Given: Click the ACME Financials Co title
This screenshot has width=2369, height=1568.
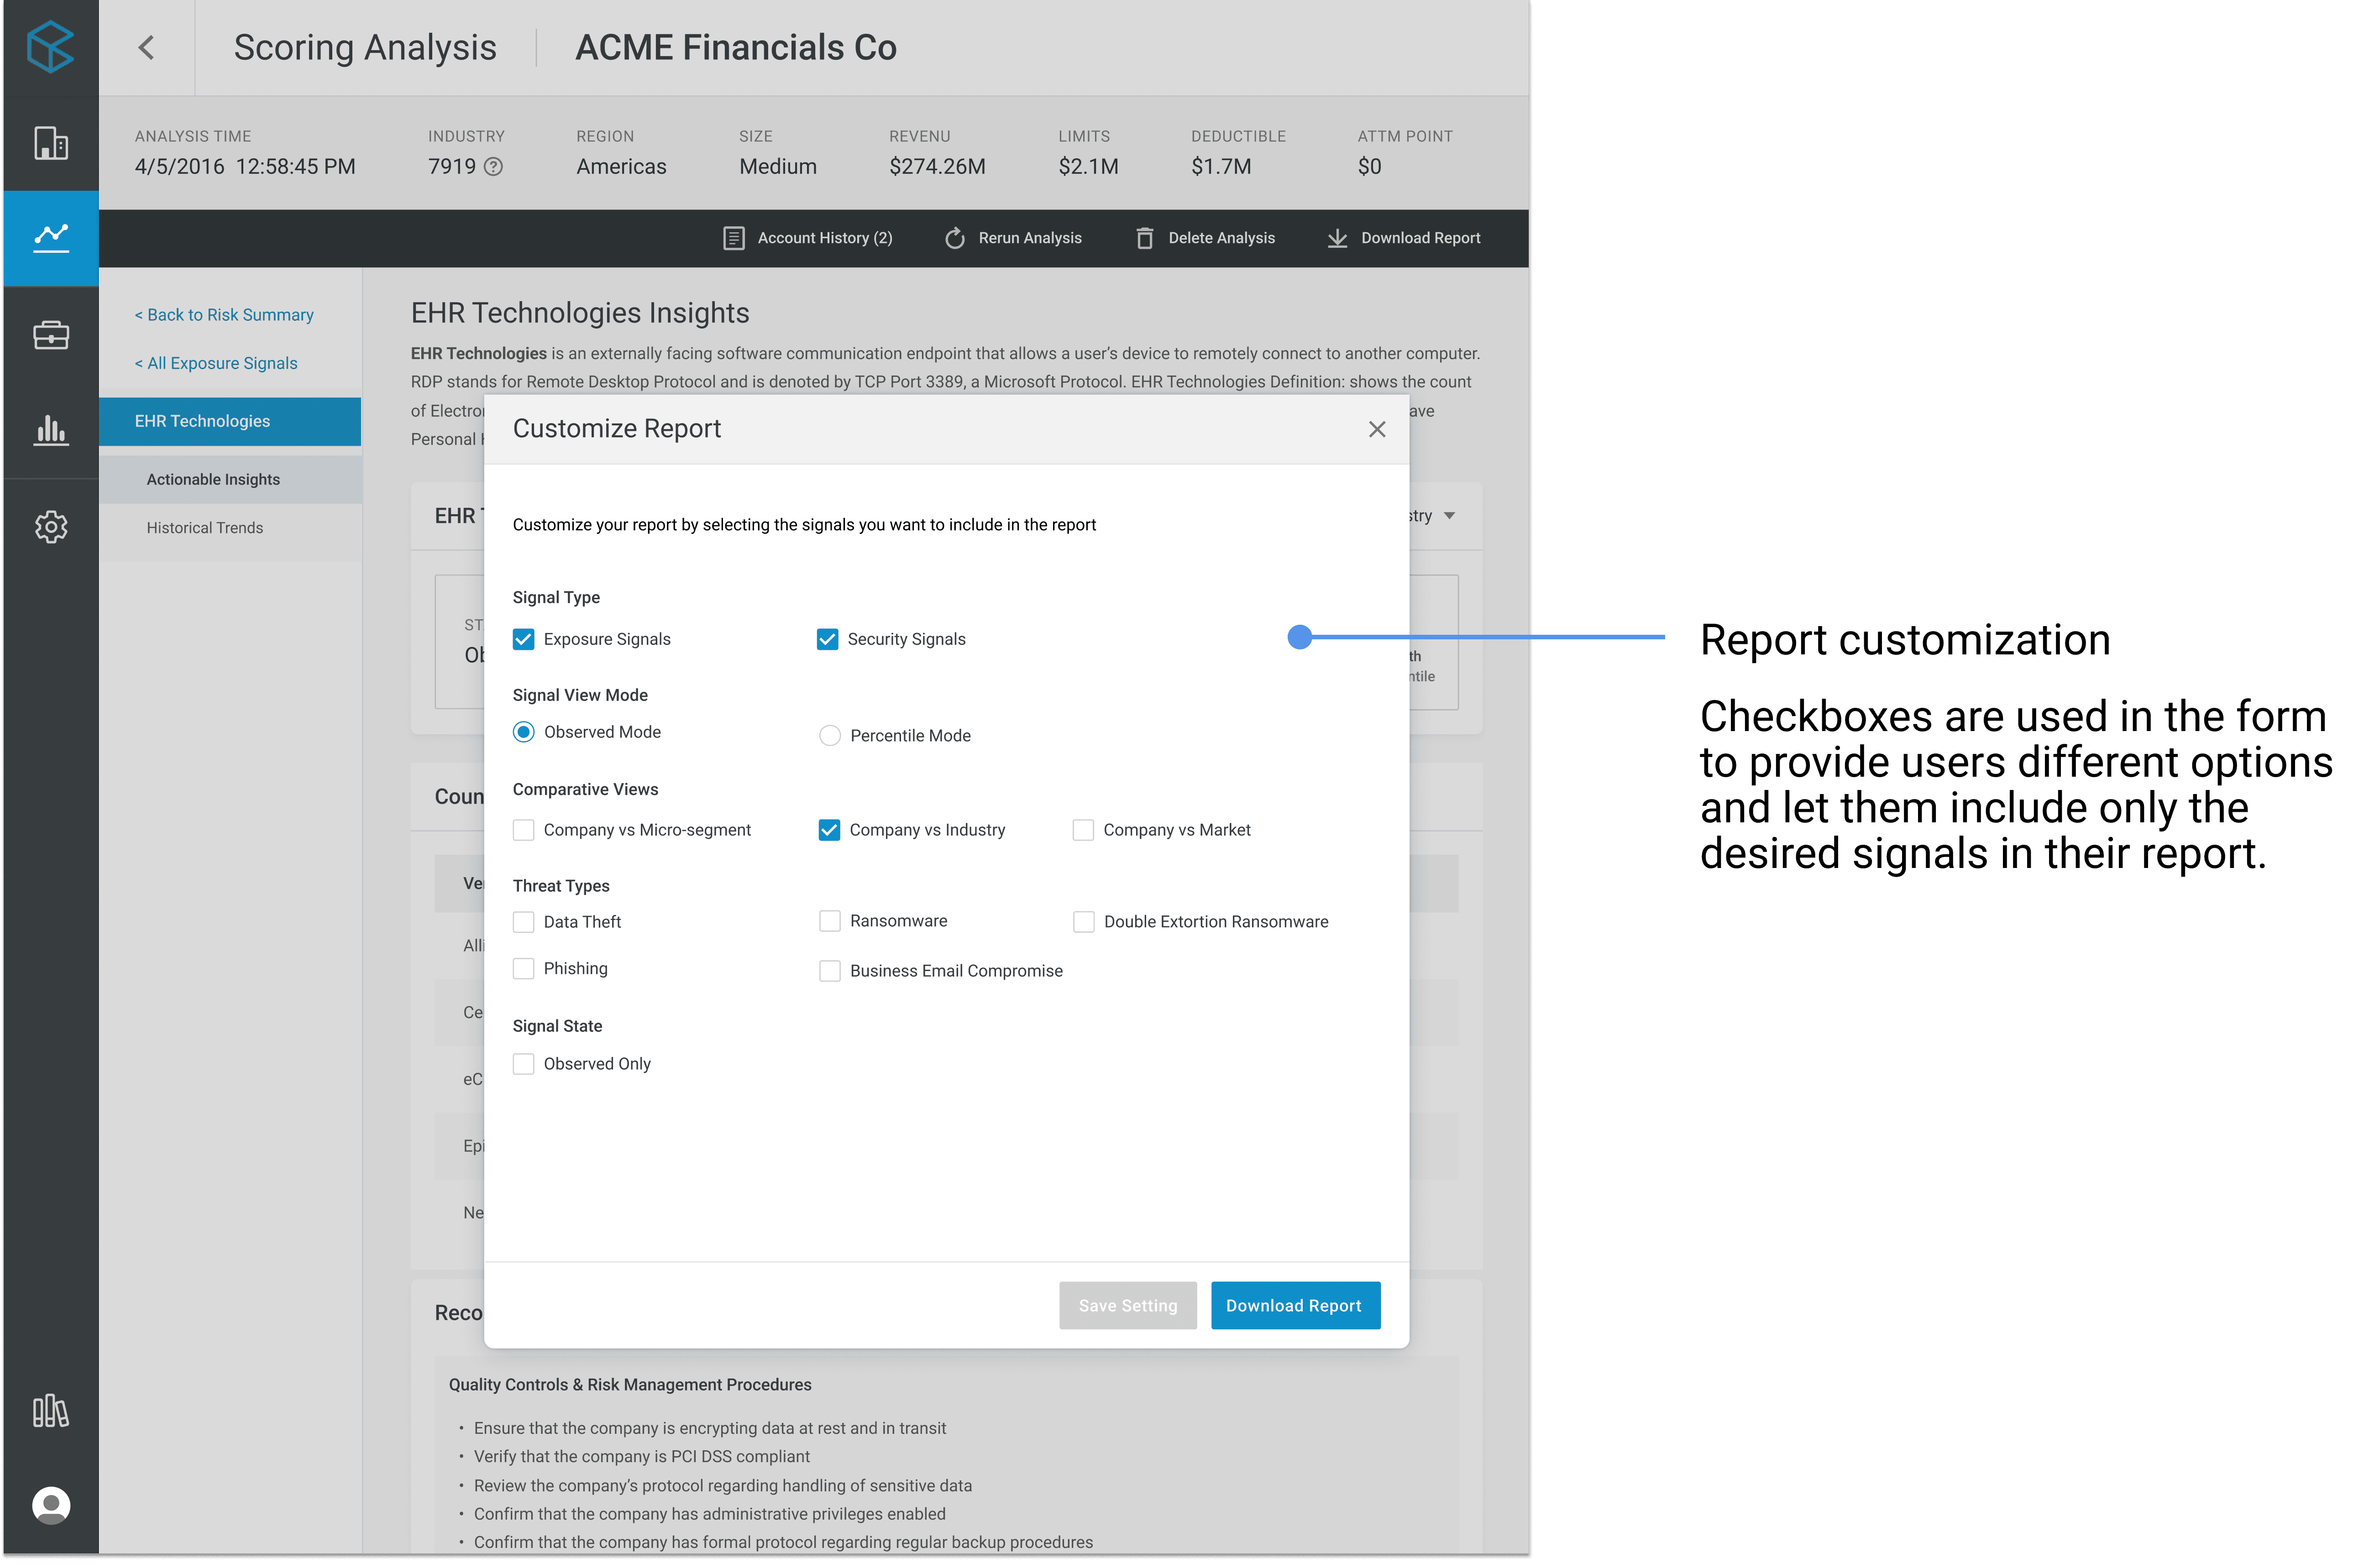Looking at the screenshot, I should coord(736,47).
